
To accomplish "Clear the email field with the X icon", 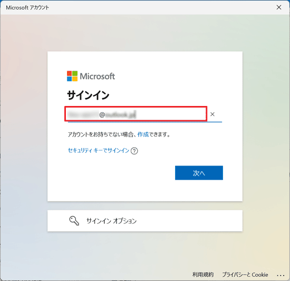I will coord(212,114).
